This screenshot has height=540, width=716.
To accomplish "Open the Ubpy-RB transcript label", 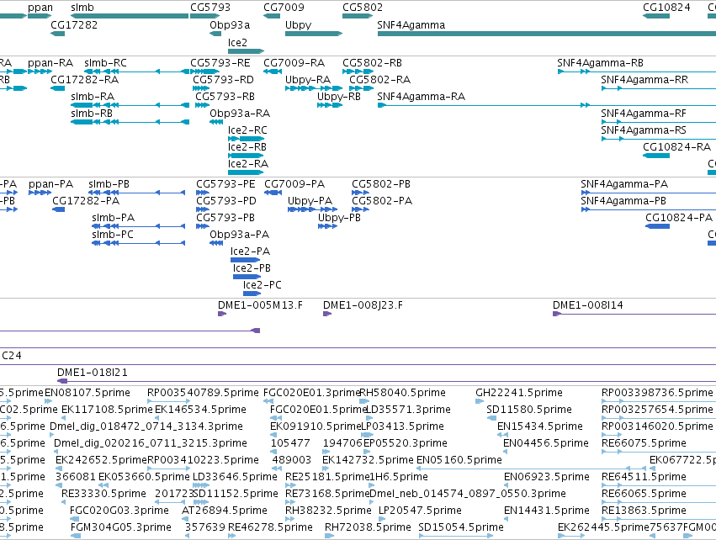I will pos(339,97).
